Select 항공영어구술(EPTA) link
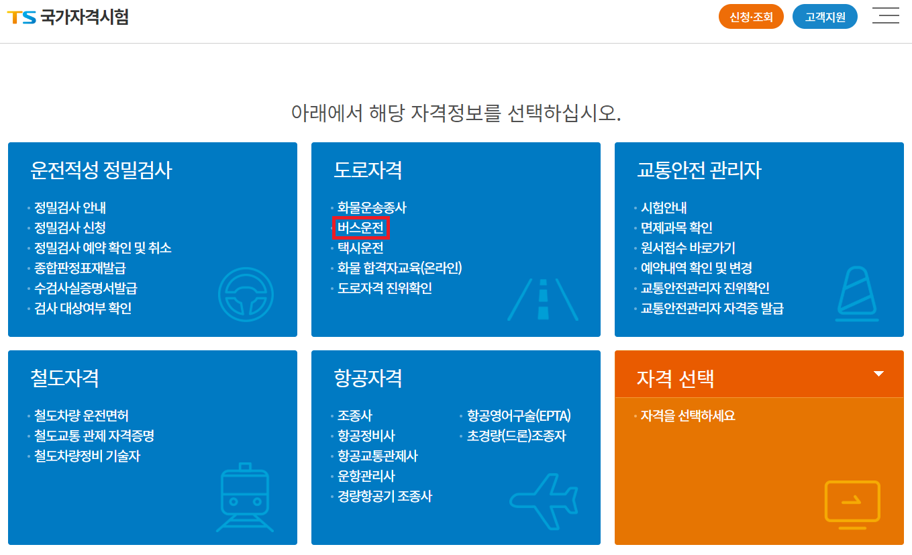912x555 pixels. 519,416
